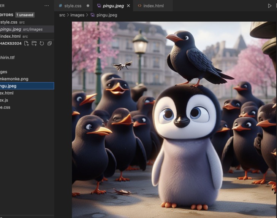The width and height of the screenshot is (277, 218).
Task: Click the 1 unsaved badge
Action: coord(25,15)
